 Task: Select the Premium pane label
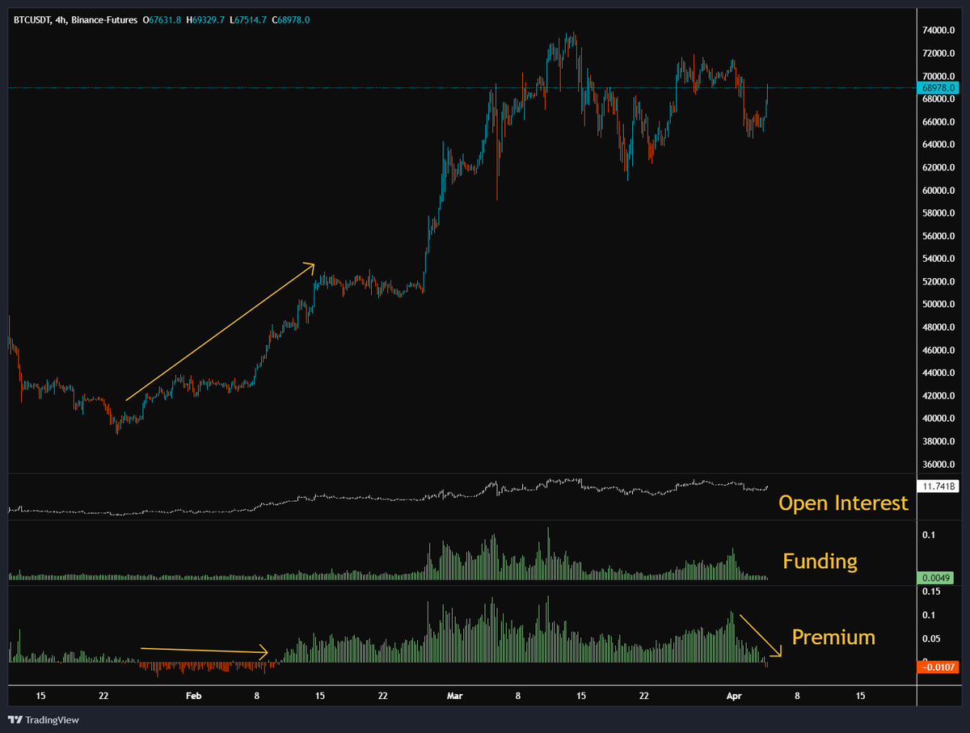tap(833, 638)
